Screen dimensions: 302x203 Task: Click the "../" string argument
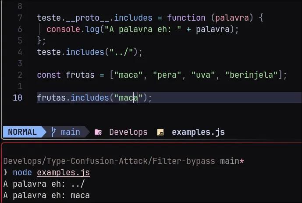pos(121,52)
